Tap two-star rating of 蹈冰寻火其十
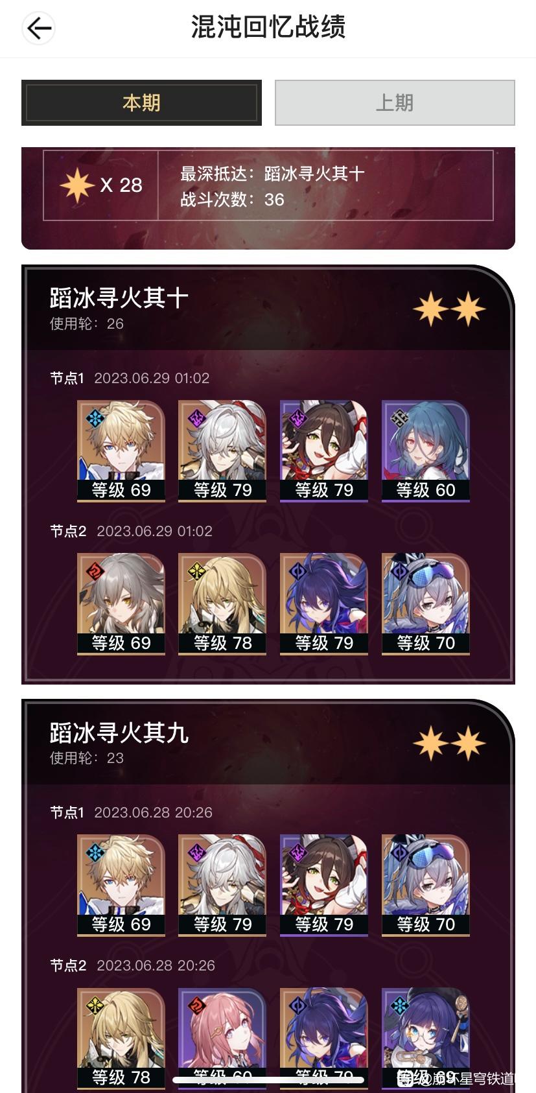 tap(449, 309)
